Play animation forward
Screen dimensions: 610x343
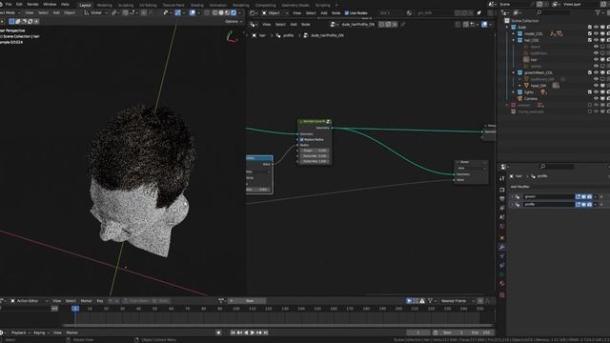click(x=253, y=333)
